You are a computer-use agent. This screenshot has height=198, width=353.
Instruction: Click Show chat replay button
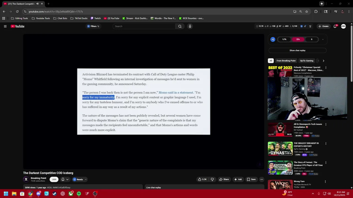297,51
